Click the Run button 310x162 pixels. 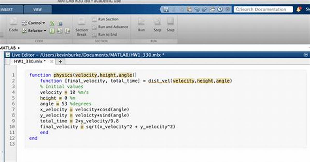pyautogui.click(x=141, y=25)
